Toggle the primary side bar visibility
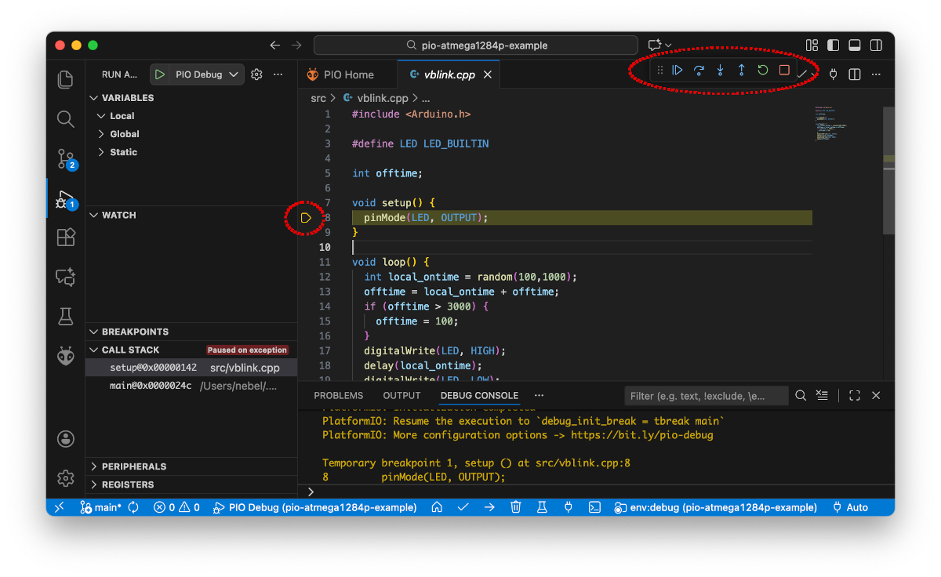This screenshot has width=941, height=577. [x=834, y=45]
